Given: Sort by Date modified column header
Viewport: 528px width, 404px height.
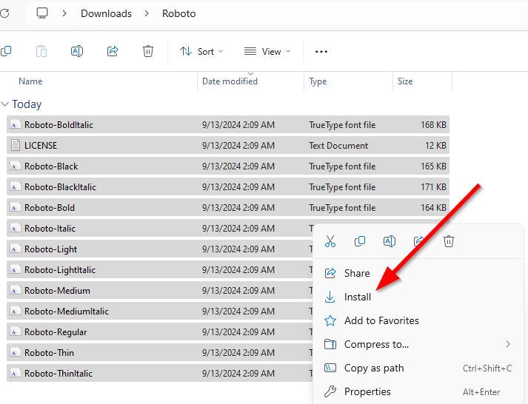Looking at the screenshot, I should 230,81.
